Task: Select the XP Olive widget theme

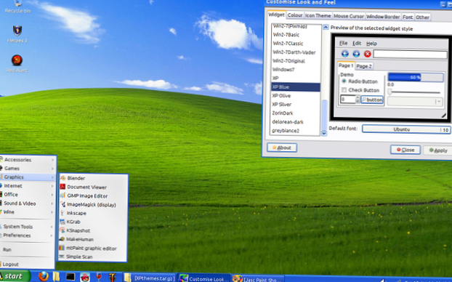Action: (296, 95)
